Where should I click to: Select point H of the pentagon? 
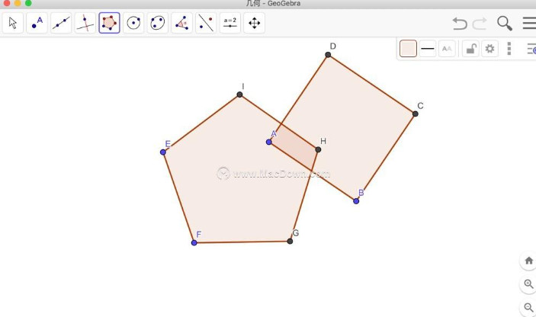(318, 149)
